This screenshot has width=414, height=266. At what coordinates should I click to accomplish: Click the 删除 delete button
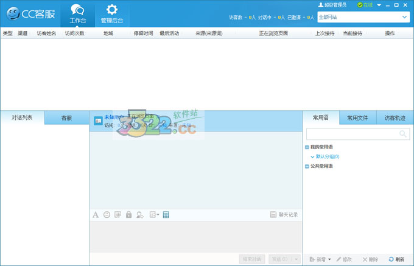tap(370, 259)
